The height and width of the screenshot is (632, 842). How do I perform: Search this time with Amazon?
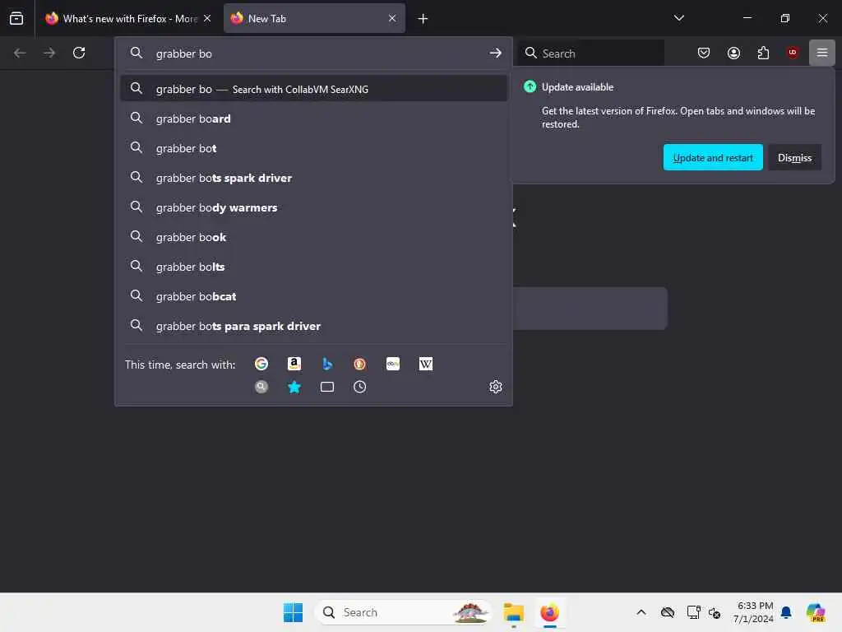(x=294, y=364)
